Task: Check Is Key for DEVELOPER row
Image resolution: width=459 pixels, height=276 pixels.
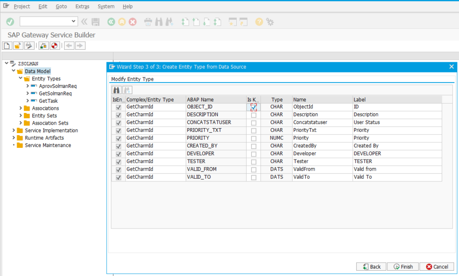Action: tap(254, 154)
